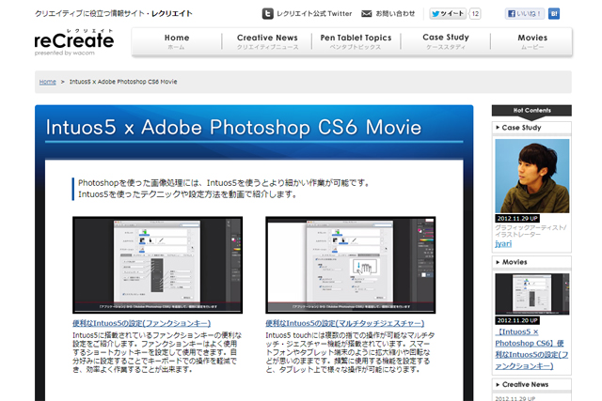Open the Pen Tablet Topics menu item
The image size is (602, 401).
pyautogui.click(x=356, y=41)
